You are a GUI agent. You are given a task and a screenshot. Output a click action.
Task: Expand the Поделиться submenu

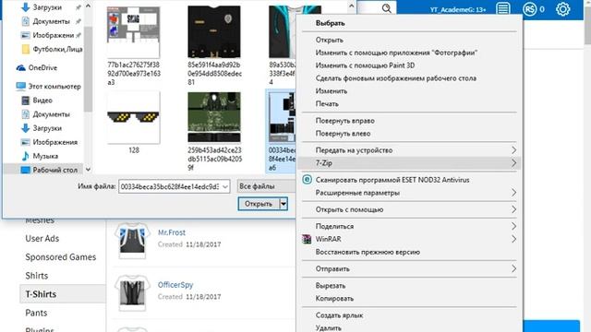(x=513, y=226)
